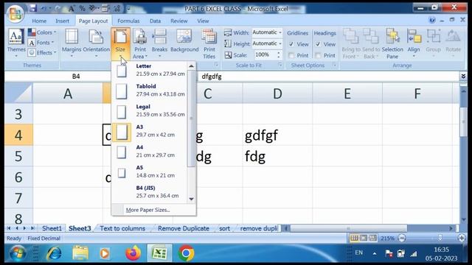Image resolution: width=472 pixels, height=265 pixels.
Task: Select Legal paper size
Action: pyautogui.click(x=150, y=110)
